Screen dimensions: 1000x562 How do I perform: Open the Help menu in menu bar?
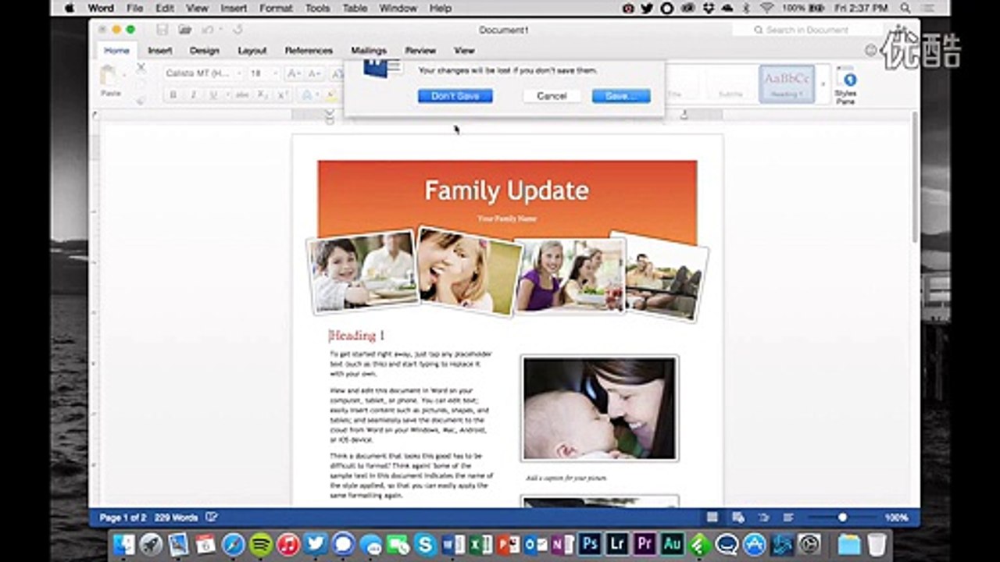(x=441, y=8)
